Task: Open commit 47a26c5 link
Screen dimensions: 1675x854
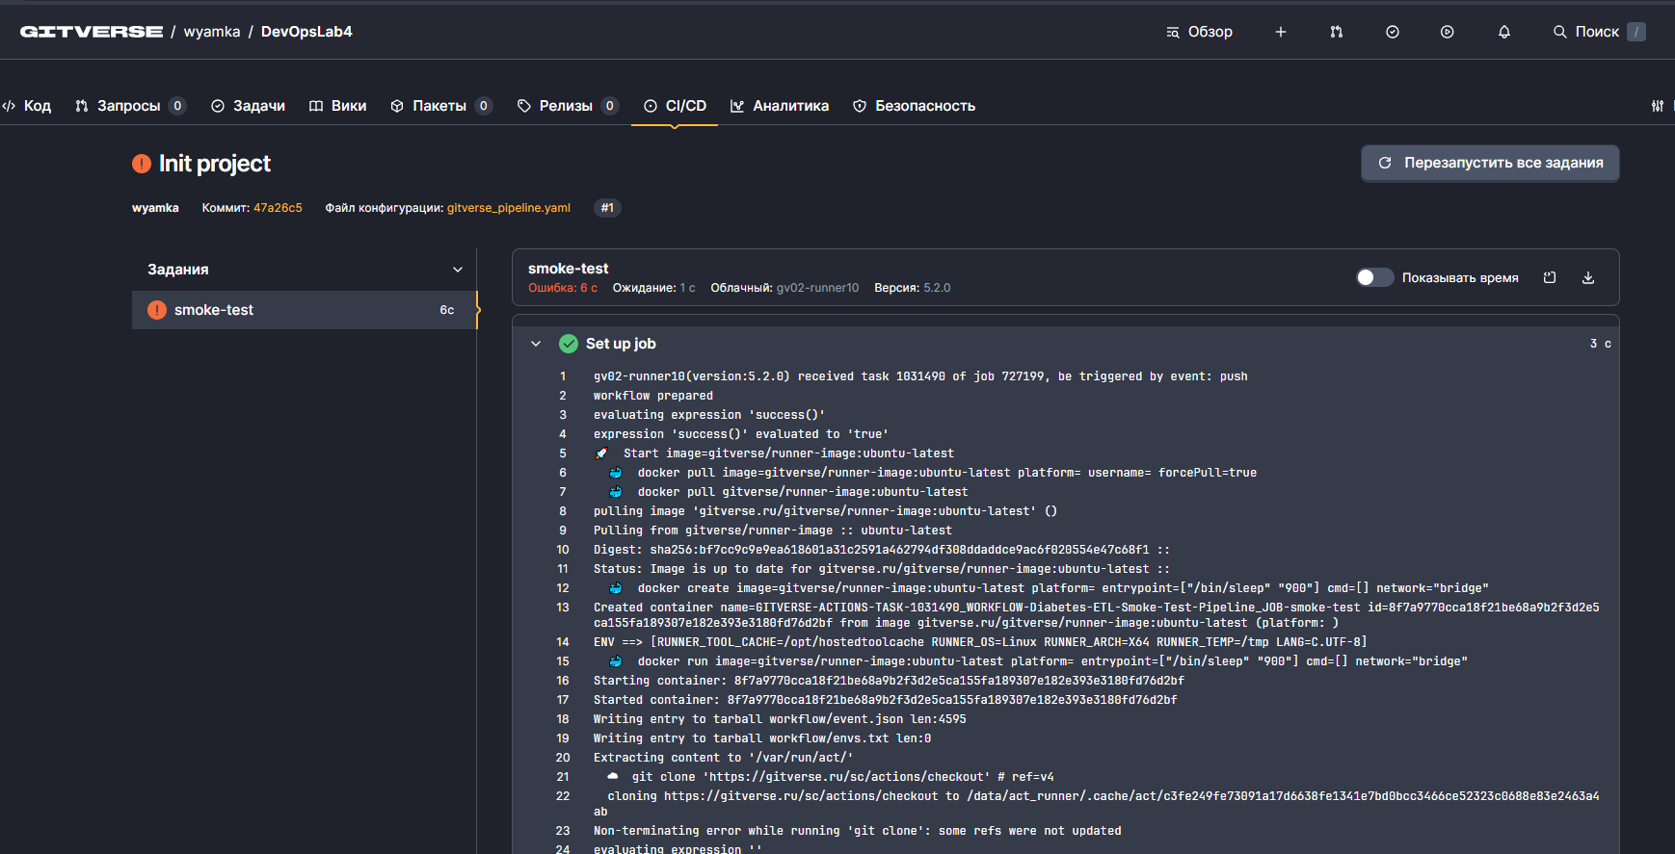Action: [278, 208]
